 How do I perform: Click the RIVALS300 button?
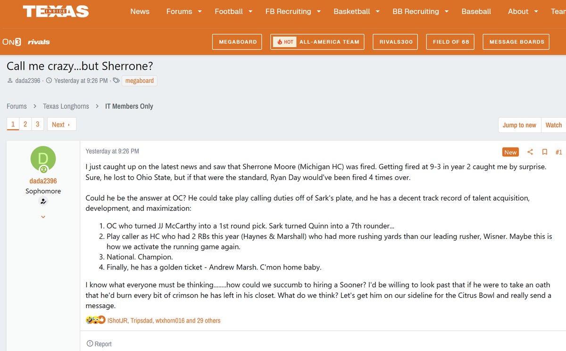[x=396, y=42]
